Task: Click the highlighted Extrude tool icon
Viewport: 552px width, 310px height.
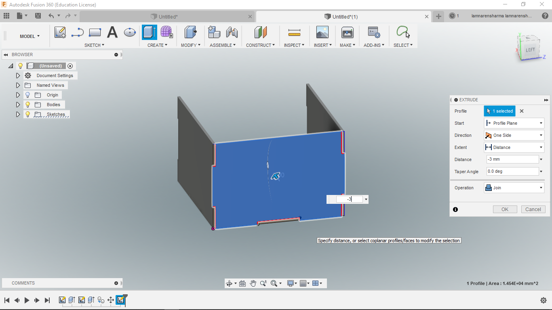Action: (x=150, y=32)
